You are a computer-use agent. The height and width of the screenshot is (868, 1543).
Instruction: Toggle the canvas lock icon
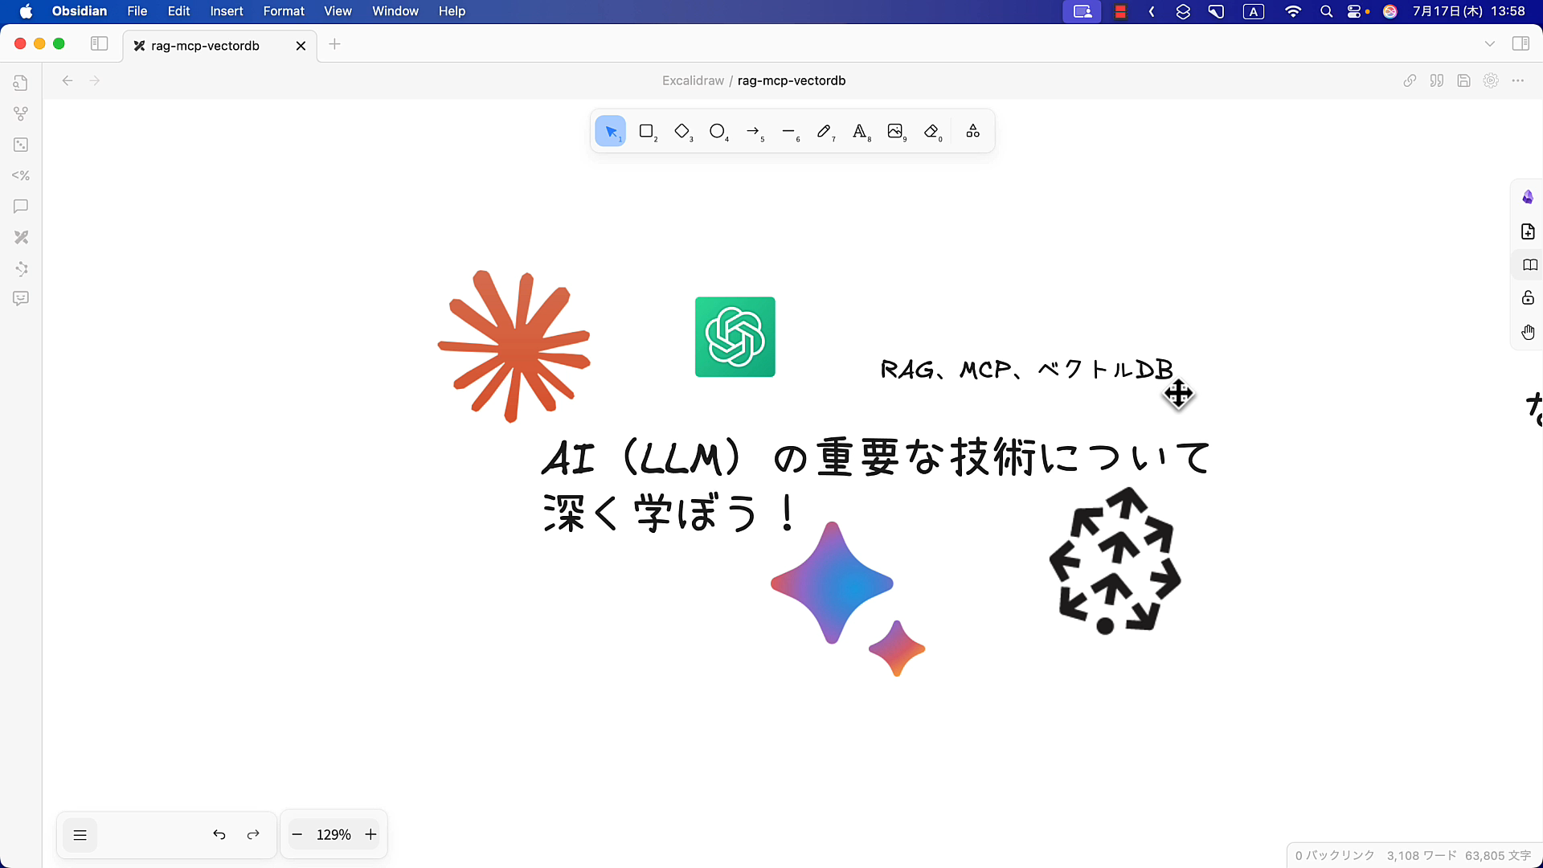1528,298
